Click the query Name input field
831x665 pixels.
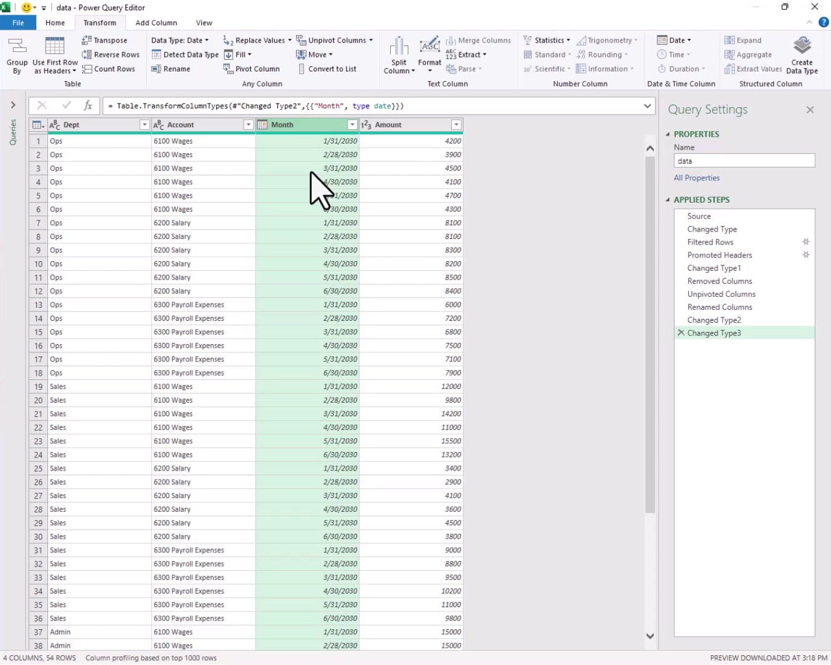(x=744, y=161)
